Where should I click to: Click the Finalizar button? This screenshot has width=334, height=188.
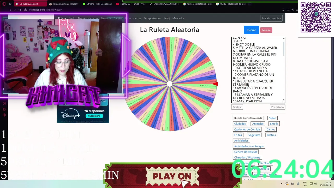pos(237,107)
